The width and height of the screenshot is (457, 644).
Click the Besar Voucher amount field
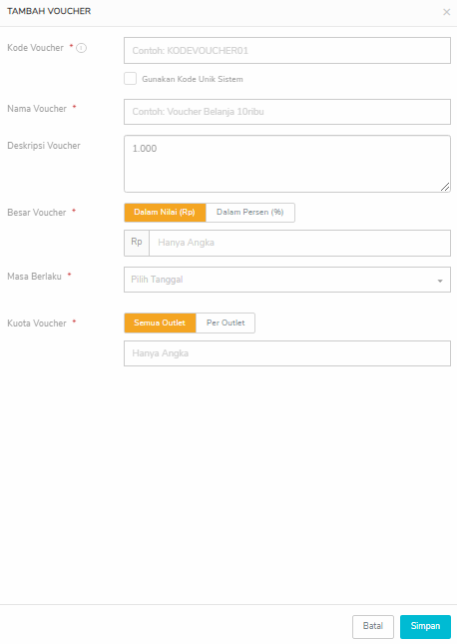click(299, 243)
